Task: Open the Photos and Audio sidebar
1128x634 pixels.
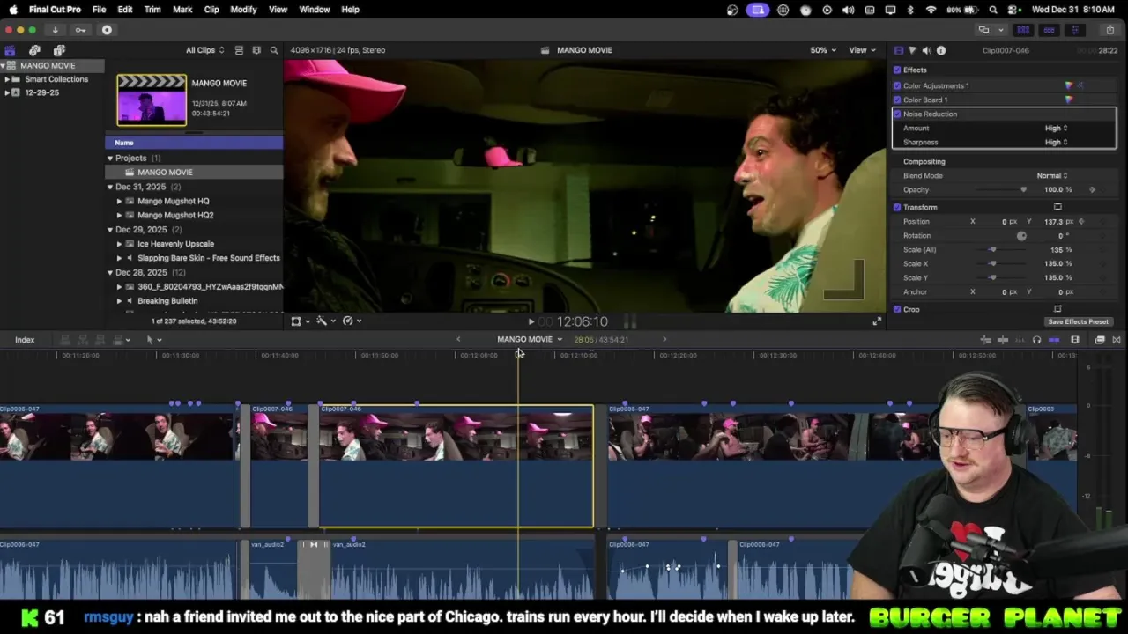Action: pyautogui.click(x=34, y=50)
